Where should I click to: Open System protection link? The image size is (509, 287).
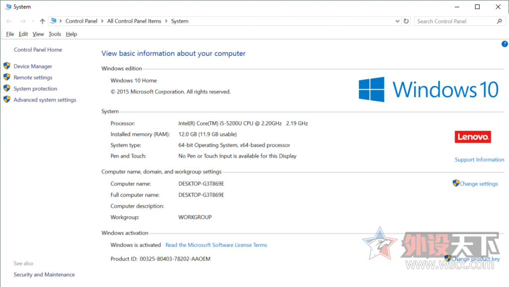coord(35,89)
